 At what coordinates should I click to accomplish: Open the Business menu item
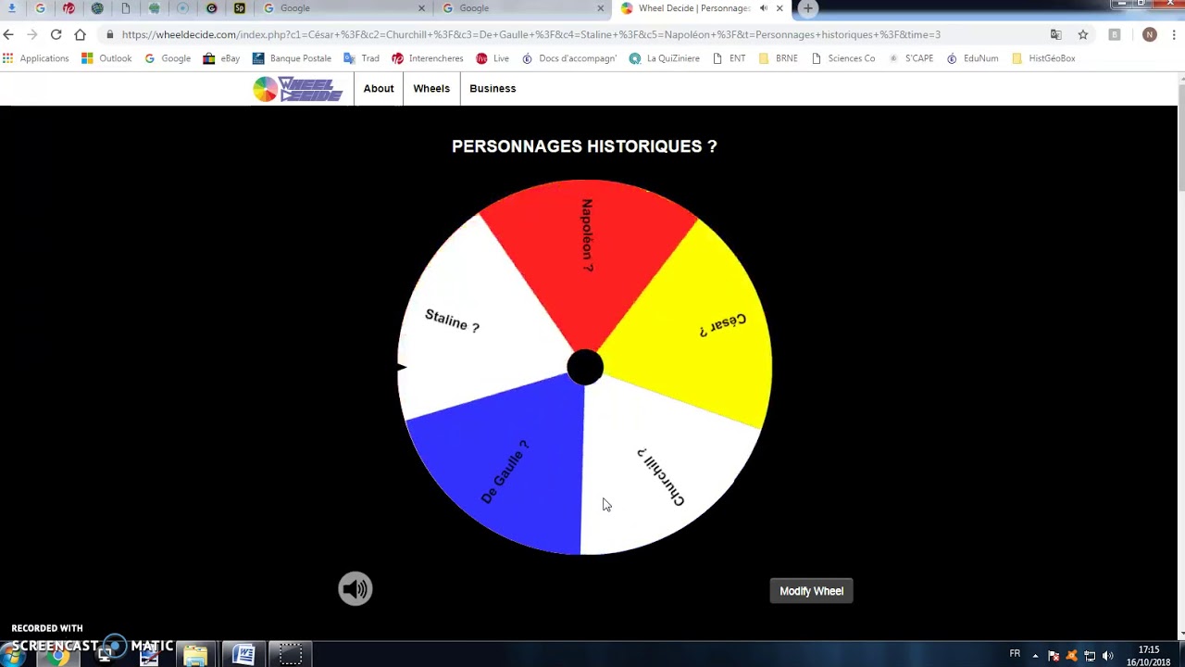tap(493, 89)
